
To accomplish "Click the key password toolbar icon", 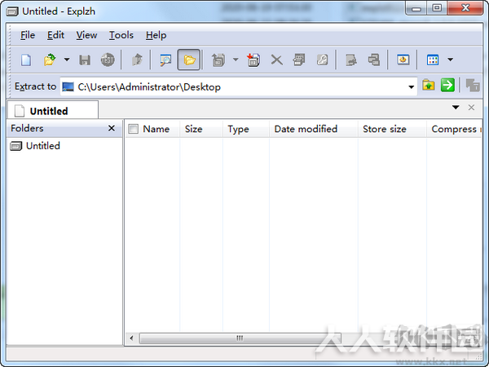I will pos(322,60).
